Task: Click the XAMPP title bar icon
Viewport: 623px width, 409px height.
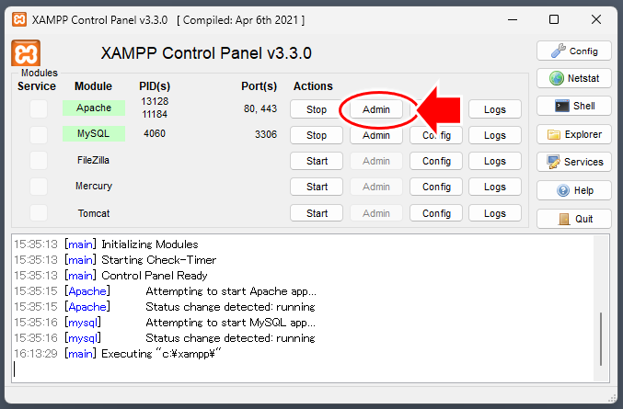Action: click(x=19, y=19)
